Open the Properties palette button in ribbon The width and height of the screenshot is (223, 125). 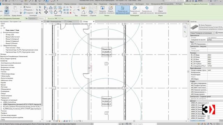(7, 12)
